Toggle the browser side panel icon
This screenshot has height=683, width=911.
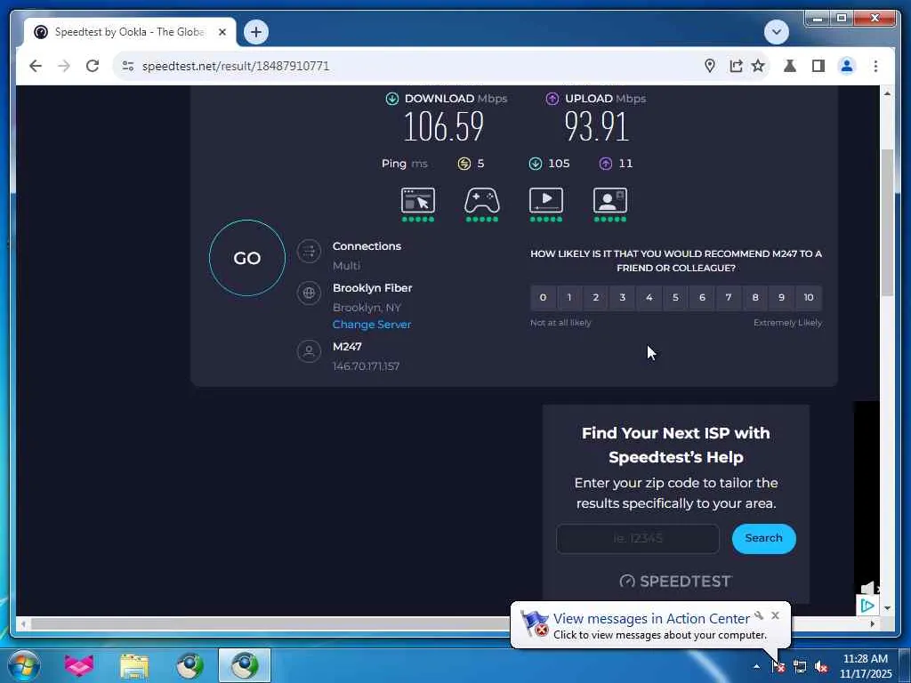(x=818, y=66)
